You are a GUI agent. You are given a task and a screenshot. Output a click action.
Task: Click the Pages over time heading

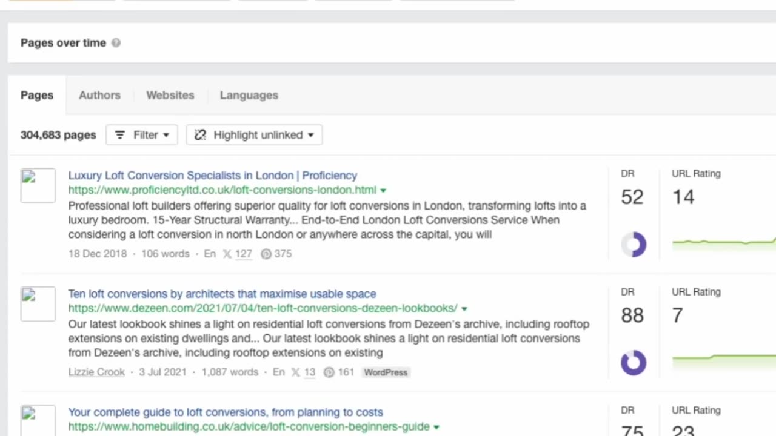63,43
